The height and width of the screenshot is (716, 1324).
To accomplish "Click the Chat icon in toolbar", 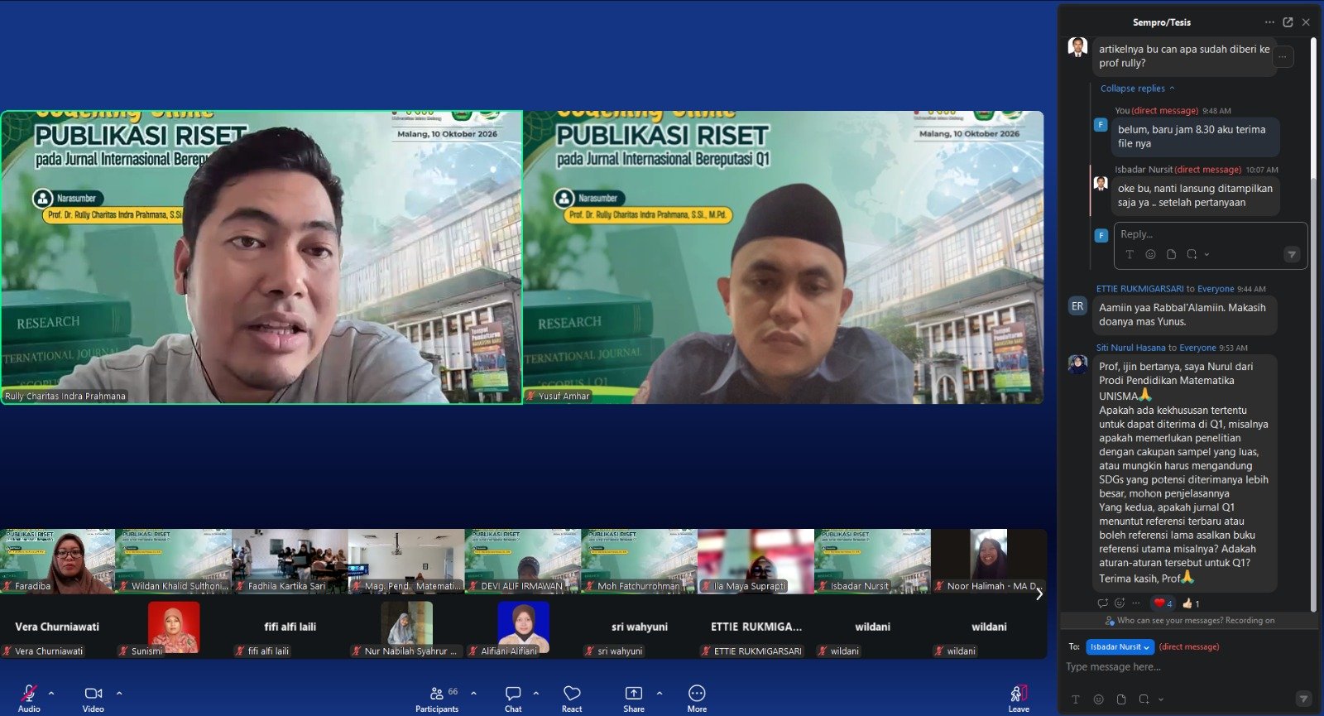I will click(x=513, y=698).
